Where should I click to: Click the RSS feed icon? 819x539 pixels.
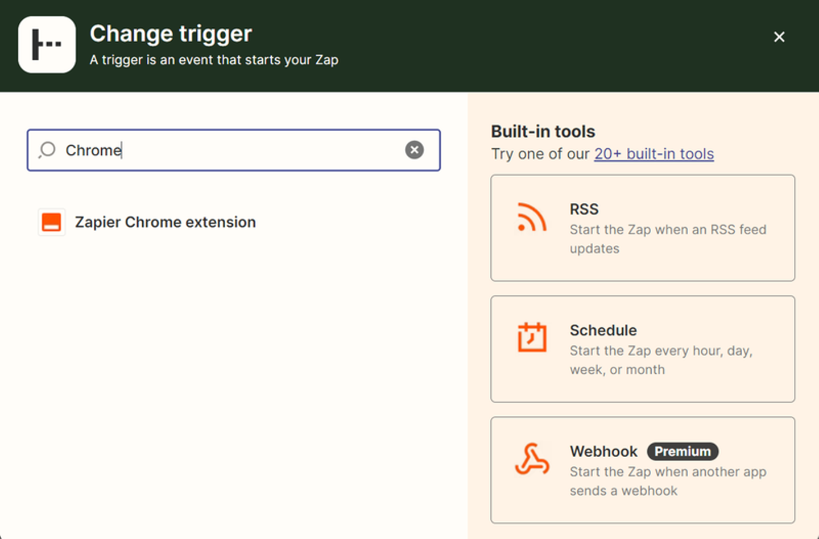(x=532, y=218)
